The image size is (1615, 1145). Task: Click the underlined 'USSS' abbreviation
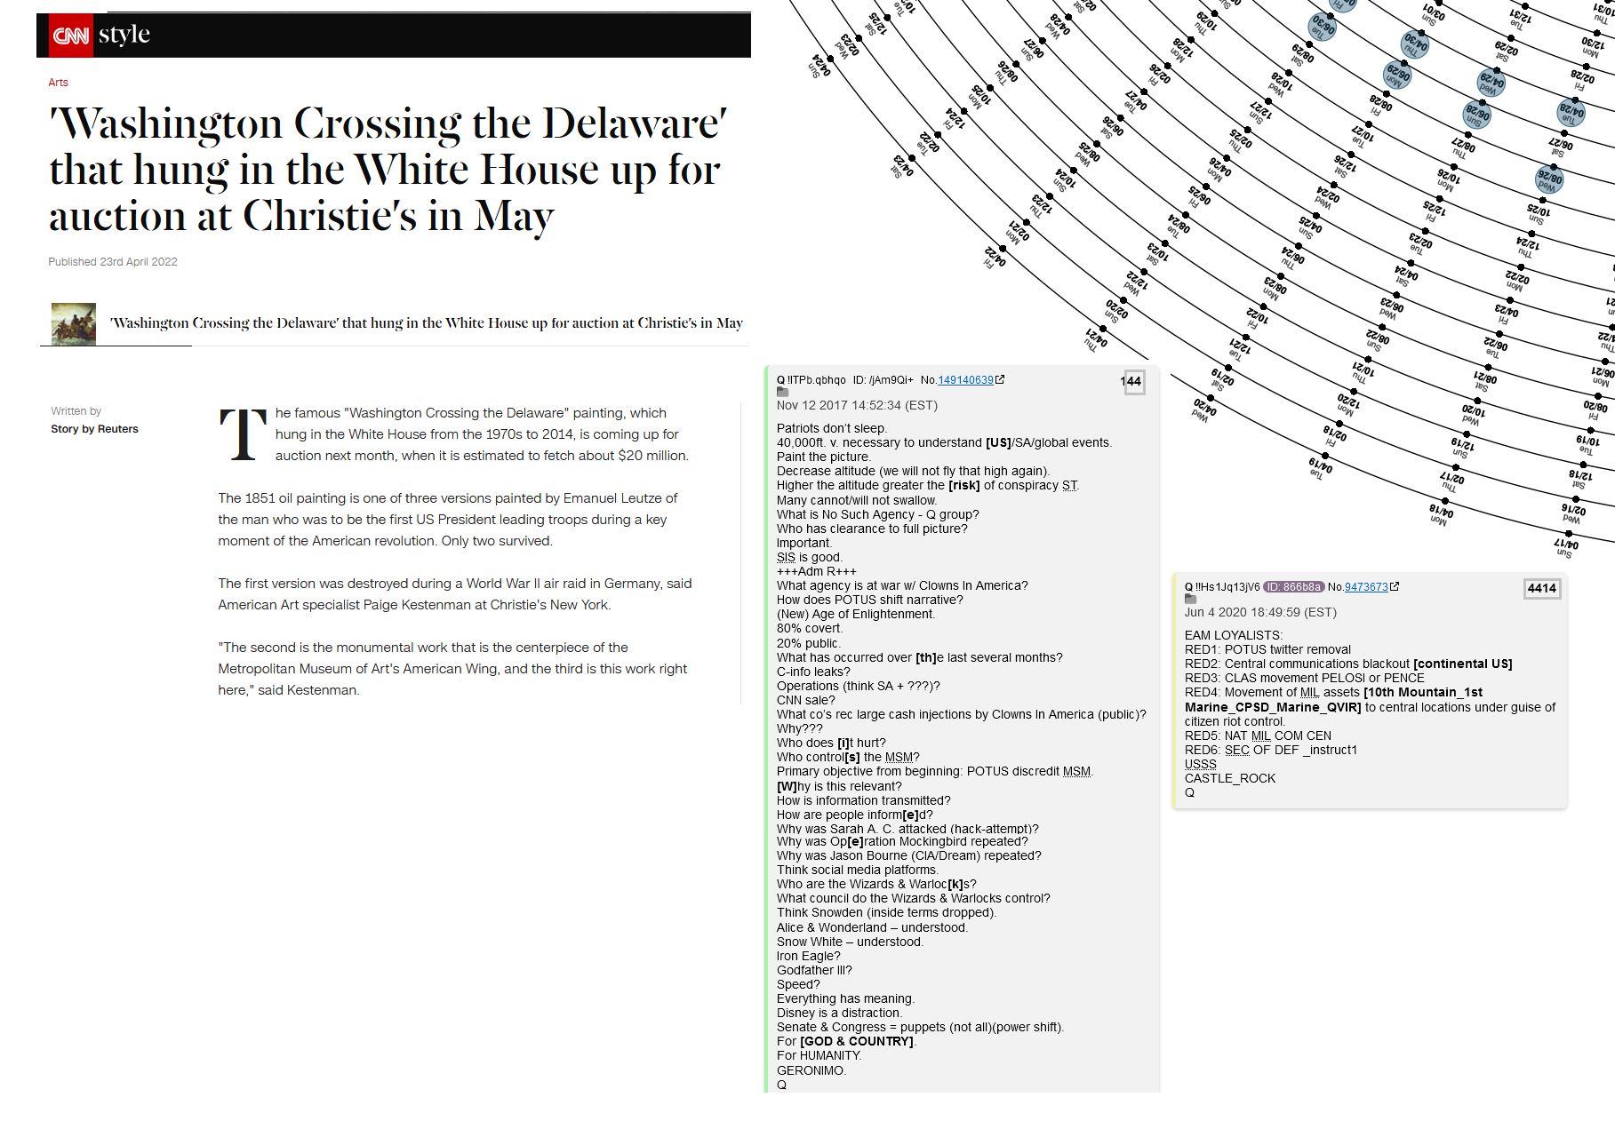[x=1200, y=765]
